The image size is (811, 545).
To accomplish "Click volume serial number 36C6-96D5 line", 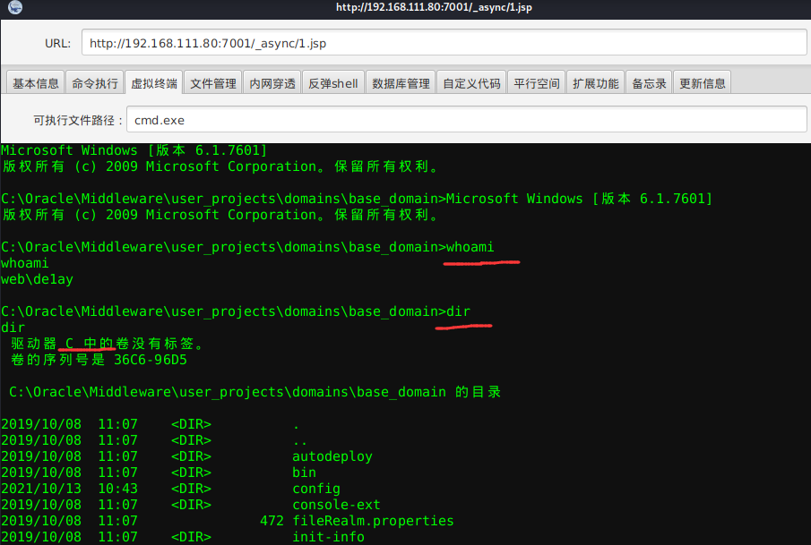I will pyautogui.click(x=99, y=360).
